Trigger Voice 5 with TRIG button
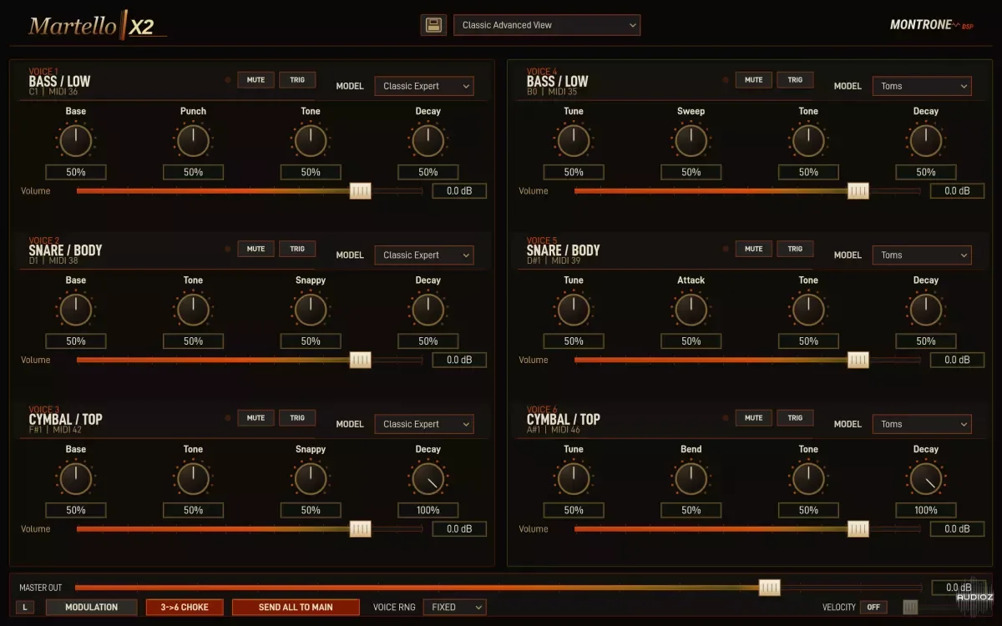Viewport: 1002px width, 626px height. [795, 249]
